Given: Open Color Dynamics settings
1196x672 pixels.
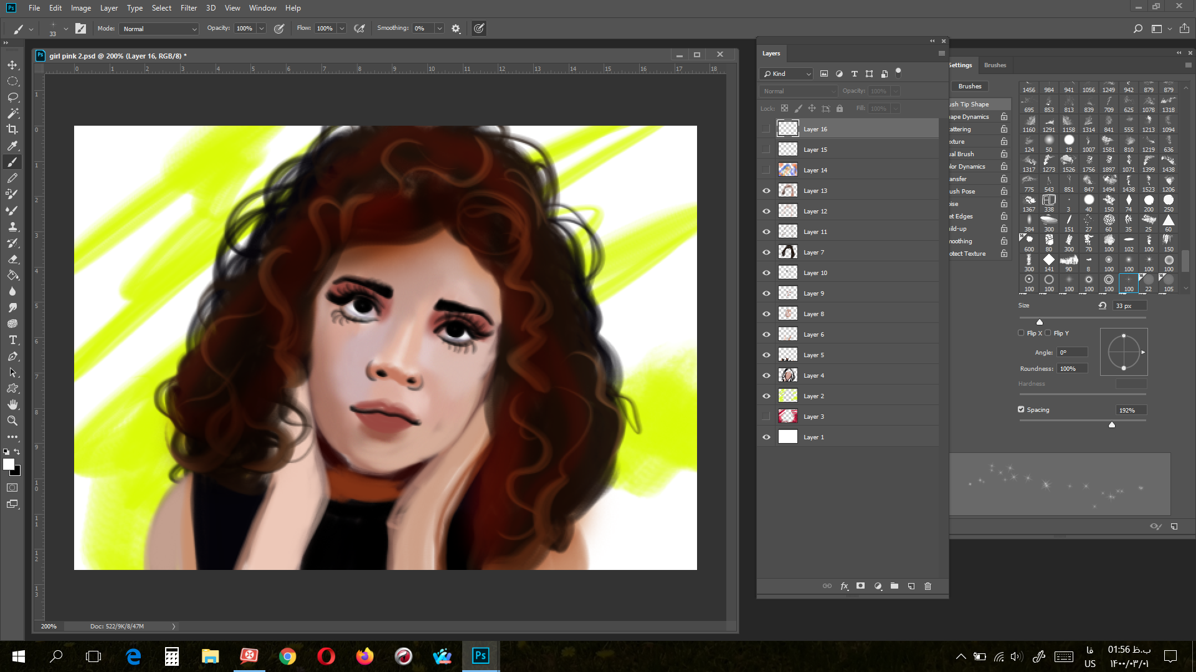Looking at the screenshot, I should [x=967, y=167].
